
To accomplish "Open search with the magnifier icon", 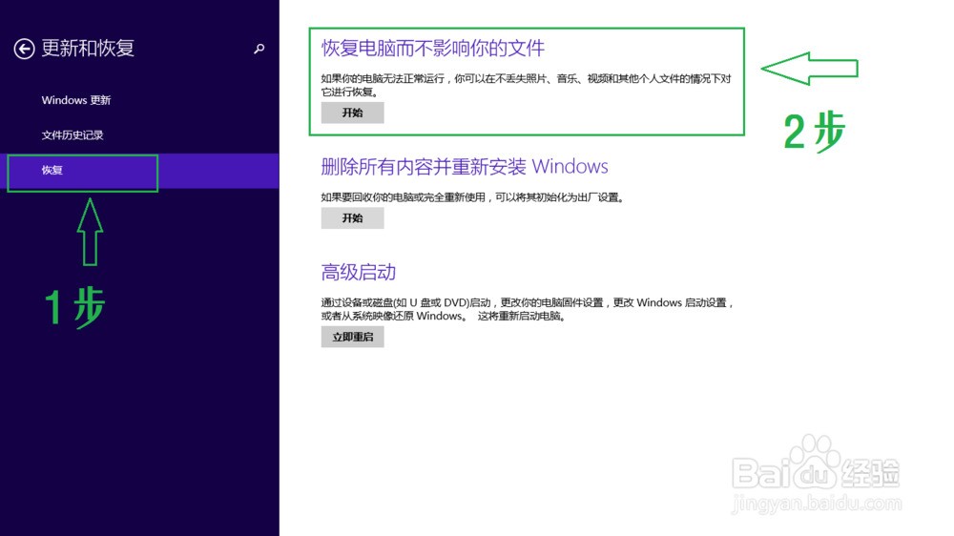I will (x=259, y=49).
